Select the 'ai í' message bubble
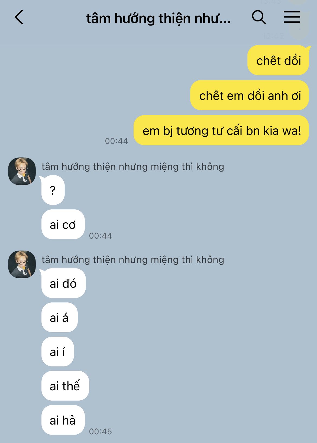The image size is (317, 443). (57, 352)
